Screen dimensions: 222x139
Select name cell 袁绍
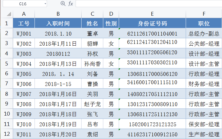(92, 134)
